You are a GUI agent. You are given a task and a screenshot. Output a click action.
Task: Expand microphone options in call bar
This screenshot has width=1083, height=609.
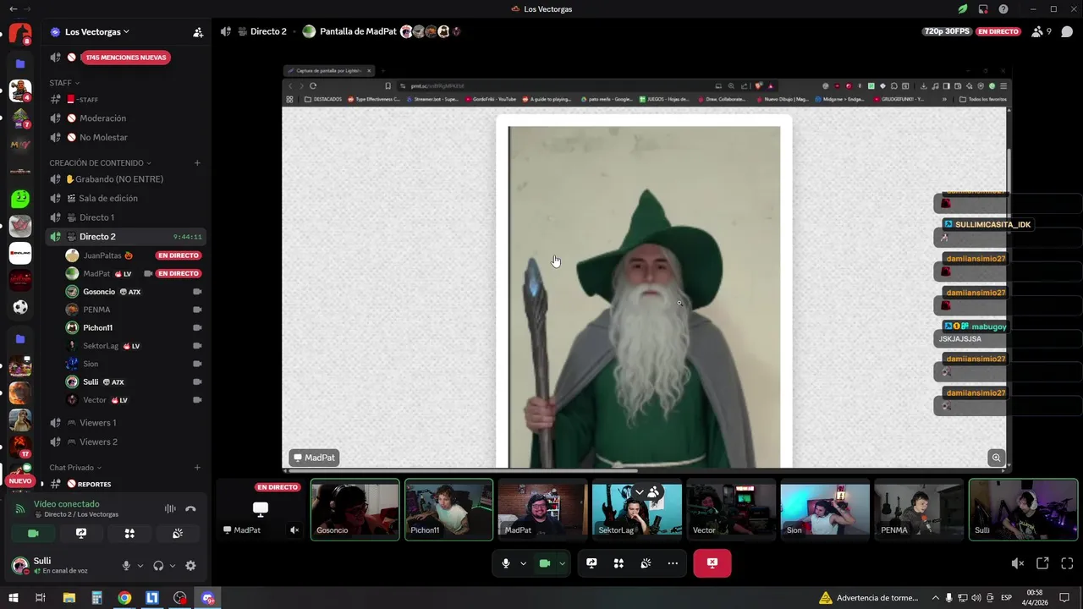523,563
